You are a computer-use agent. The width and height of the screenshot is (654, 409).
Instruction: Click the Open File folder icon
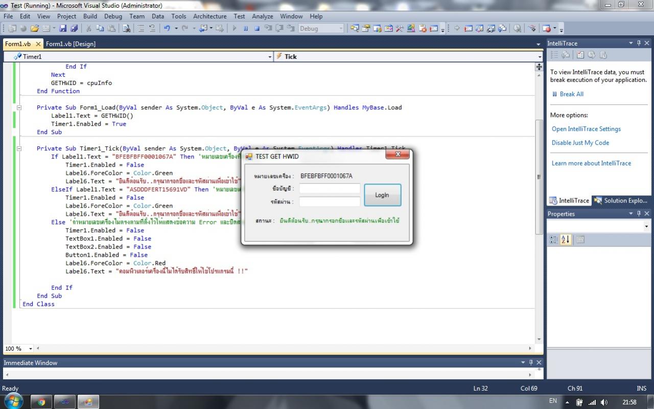35,29
